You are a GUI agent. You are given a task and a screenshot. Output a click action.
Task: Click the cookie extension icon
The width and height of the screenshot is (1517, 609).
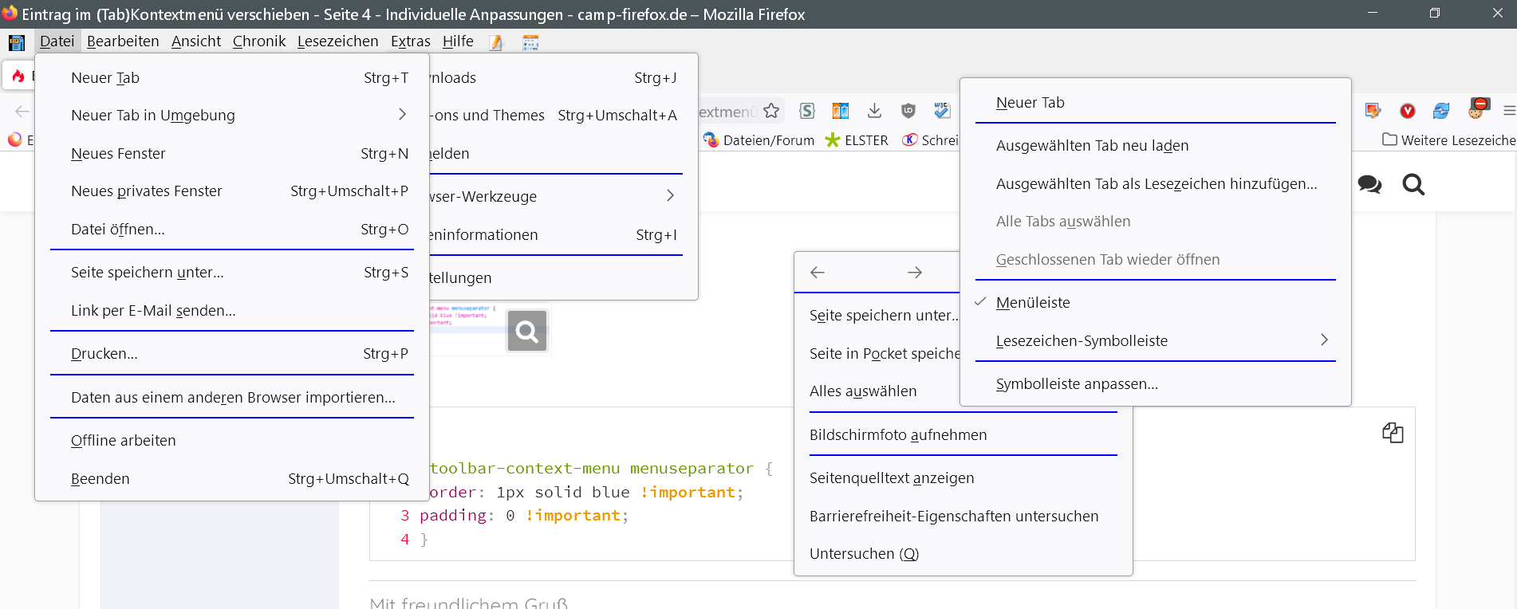point(1477,109)
